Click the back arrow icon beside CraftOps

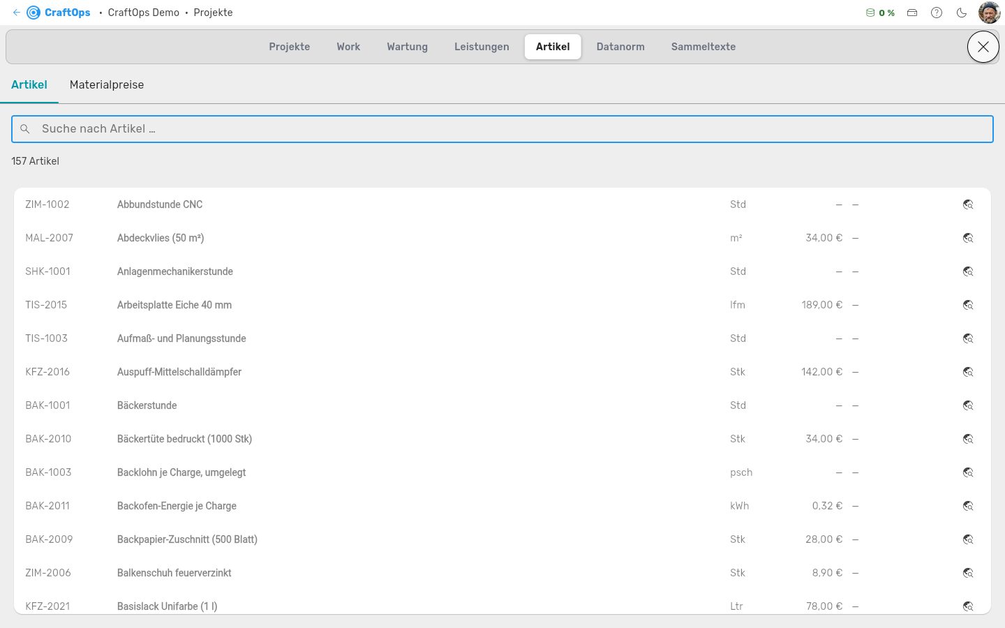coord(17,13)
